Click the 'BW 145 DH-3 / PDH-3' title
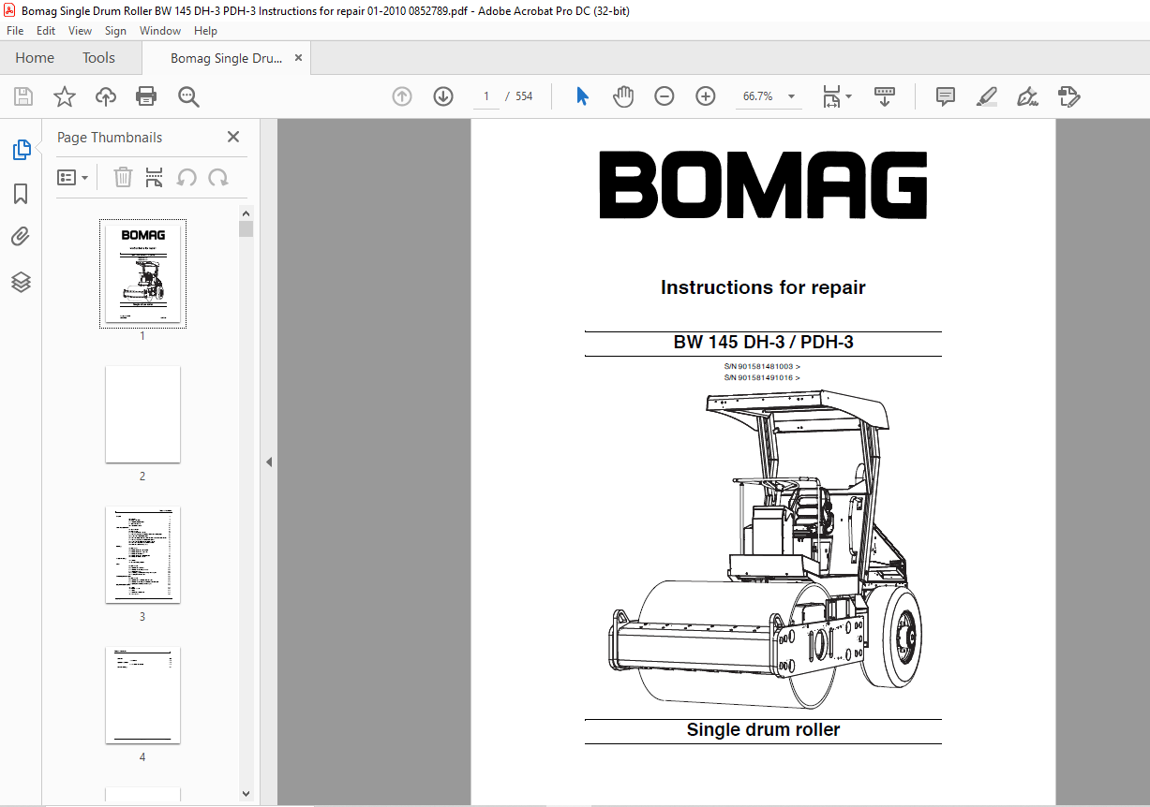This screenshot has height=807, width=1150. click(763, 343)
